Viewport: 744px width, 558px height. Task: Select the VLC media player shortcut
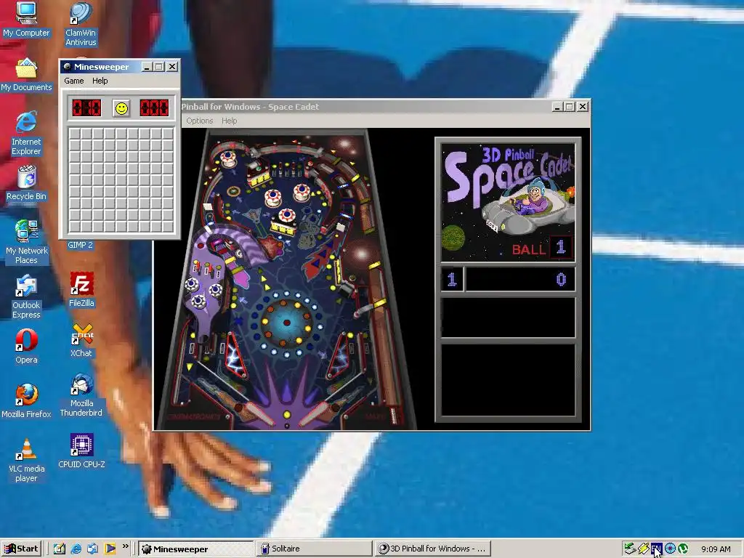click(26, 460)
